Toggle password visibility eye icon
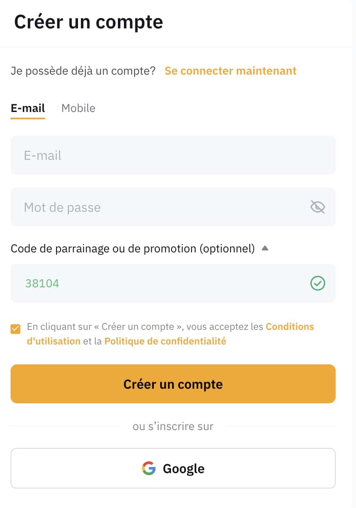Viewport: 356px width, 508px height. click(317, 207)
